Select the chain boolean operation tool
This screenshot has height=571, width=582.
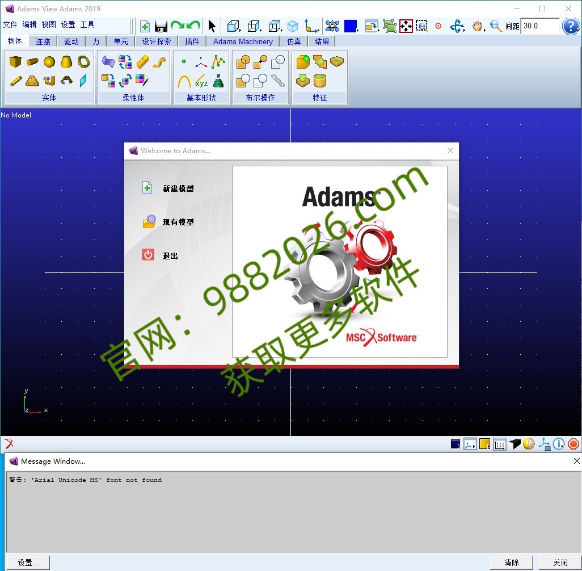[x=277, y=81]
